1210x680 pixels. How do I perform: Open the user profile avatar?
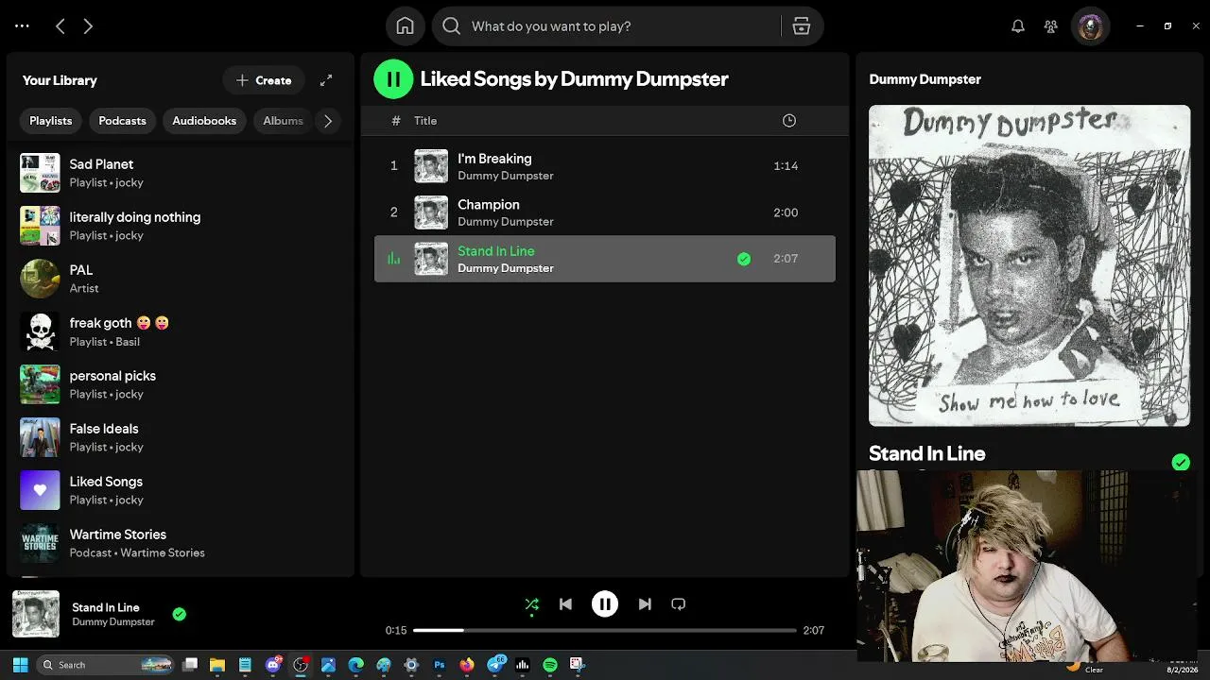1090,26
